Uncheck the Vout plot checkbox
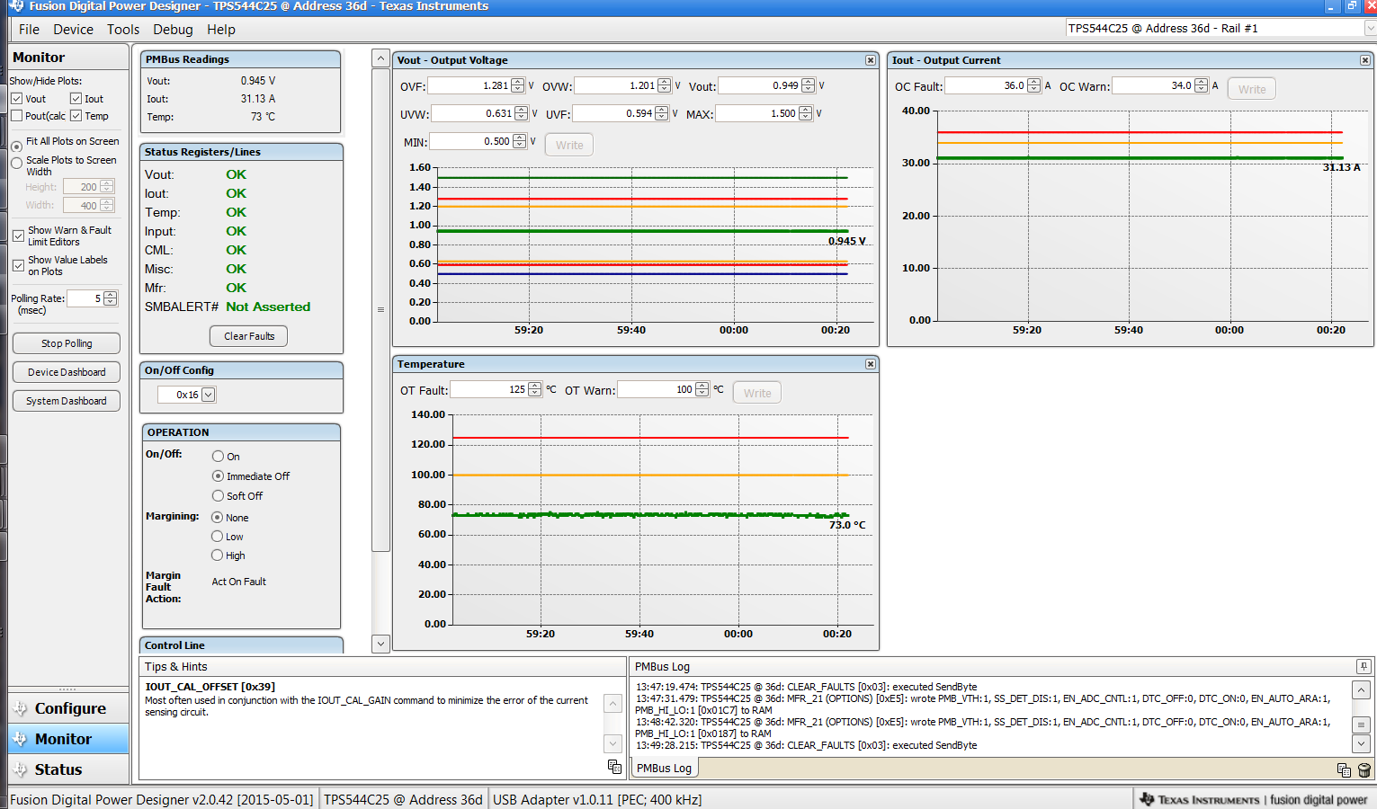The width and height of the screenshot is (1377, 809). (19, 99)
